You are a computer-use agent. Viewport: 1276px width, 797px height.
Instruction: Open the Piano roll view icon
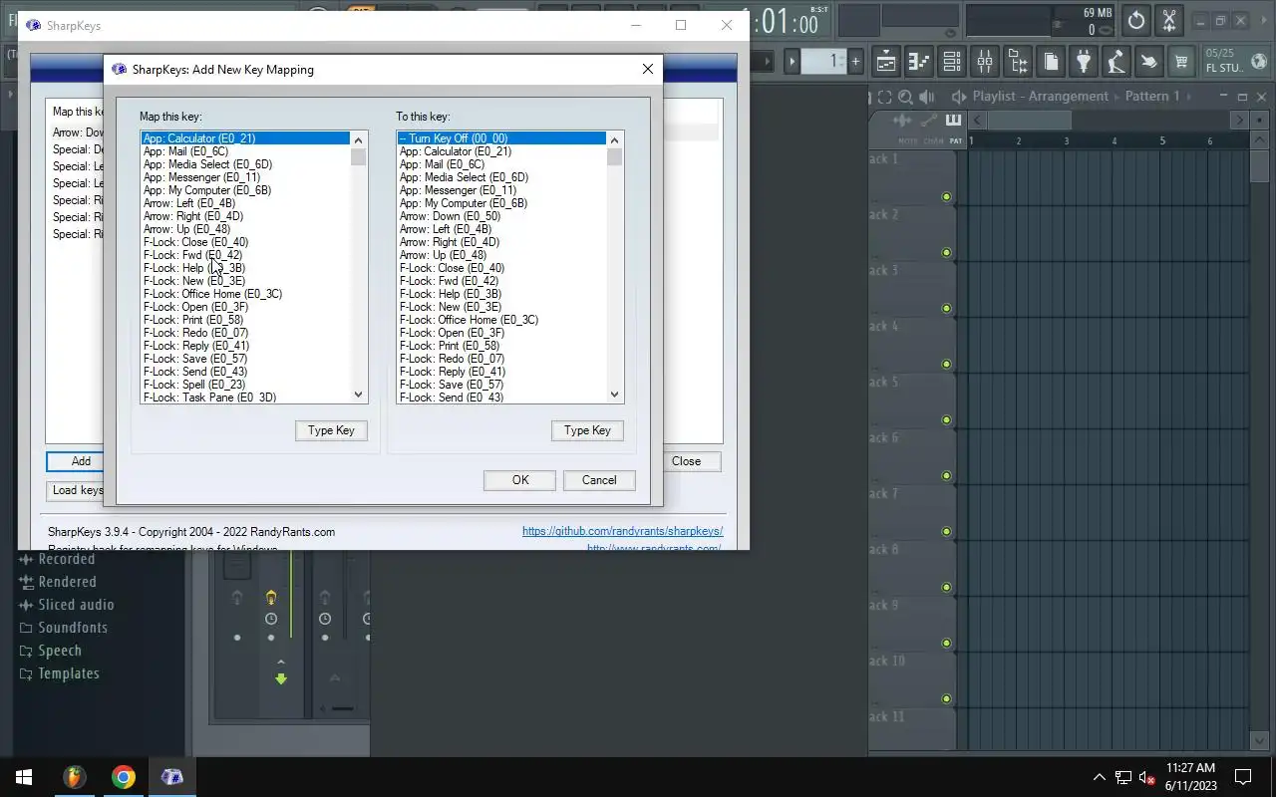pos(919,62)
